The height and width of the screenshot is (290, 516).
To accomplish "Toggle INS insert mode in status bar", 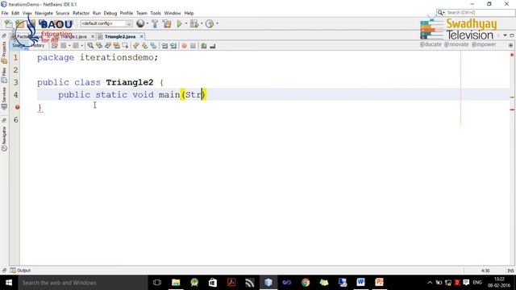I will pos(510,271).
